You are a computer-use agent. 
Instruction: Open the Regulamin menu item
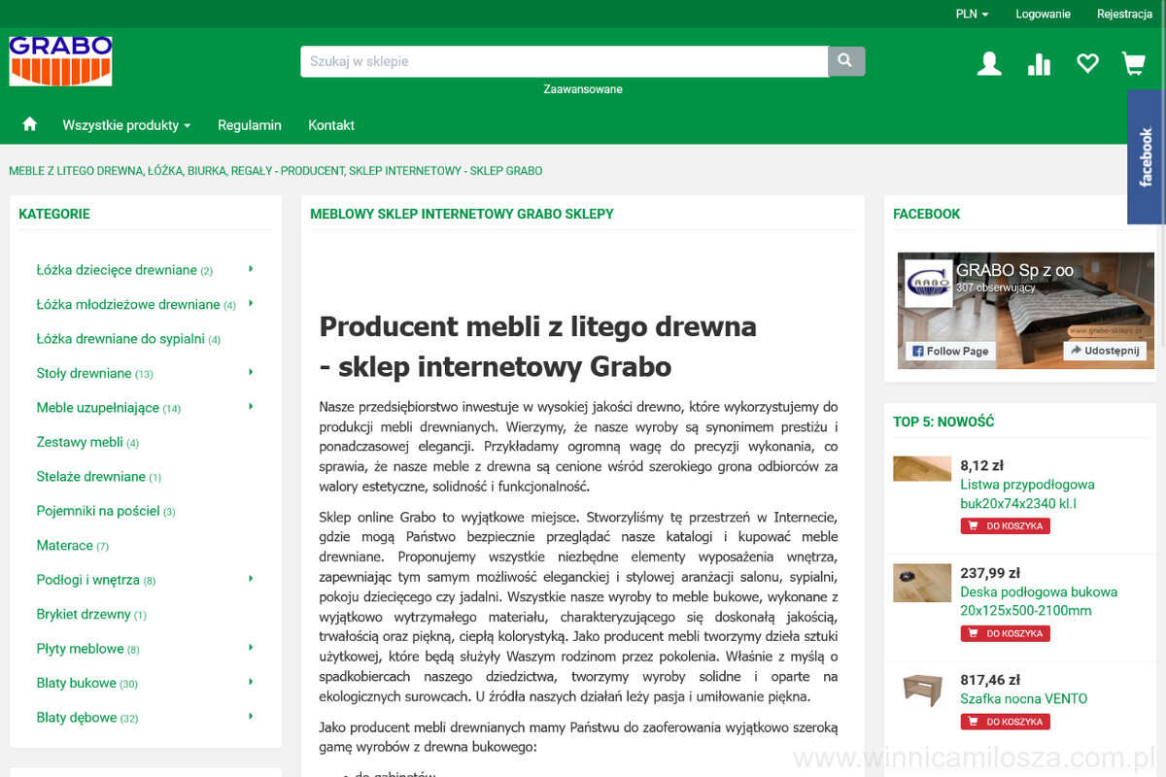250,125
